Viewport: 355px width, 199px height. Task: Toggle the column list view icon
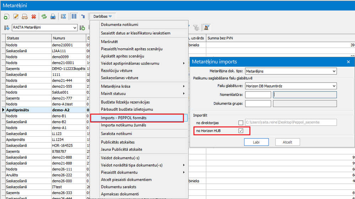pyautogui.click(x=74, y=16)
